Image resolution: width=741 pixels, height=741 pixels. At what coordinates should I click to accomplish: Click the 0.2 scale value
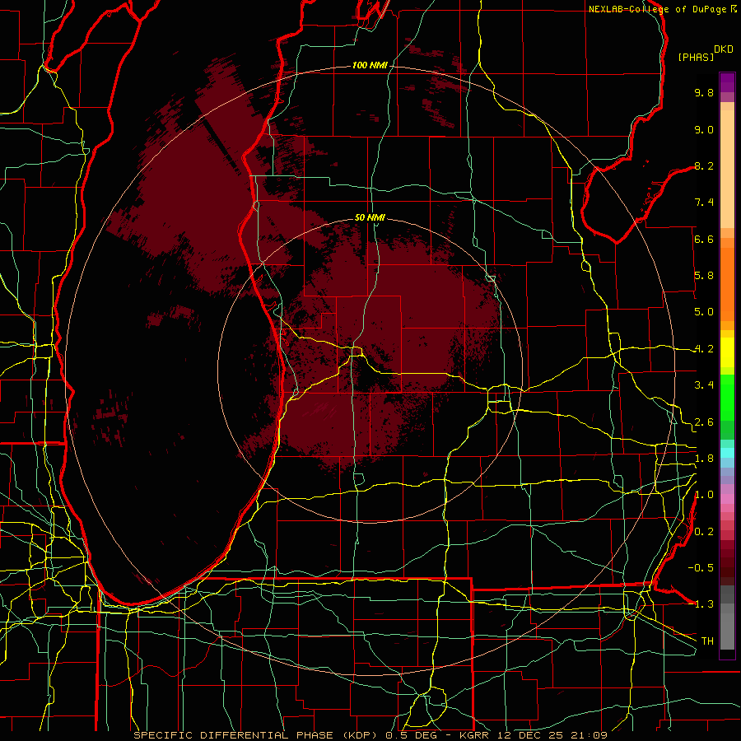pyautogui.click(x=704, y=532)
